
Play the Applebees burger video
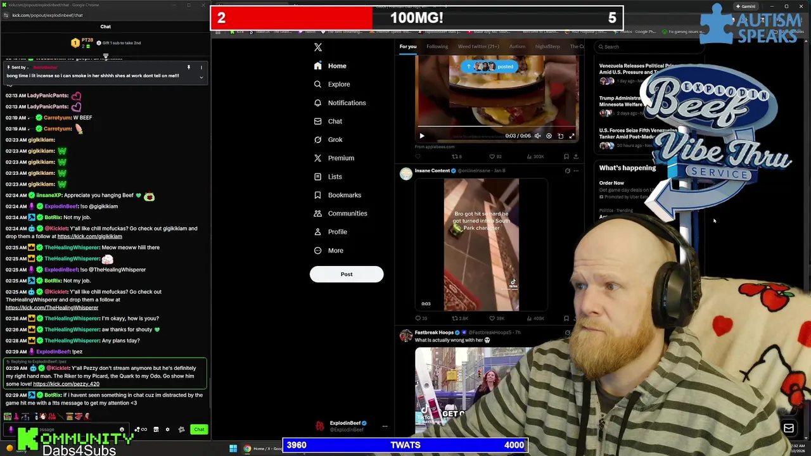click(x=422, y=136)
